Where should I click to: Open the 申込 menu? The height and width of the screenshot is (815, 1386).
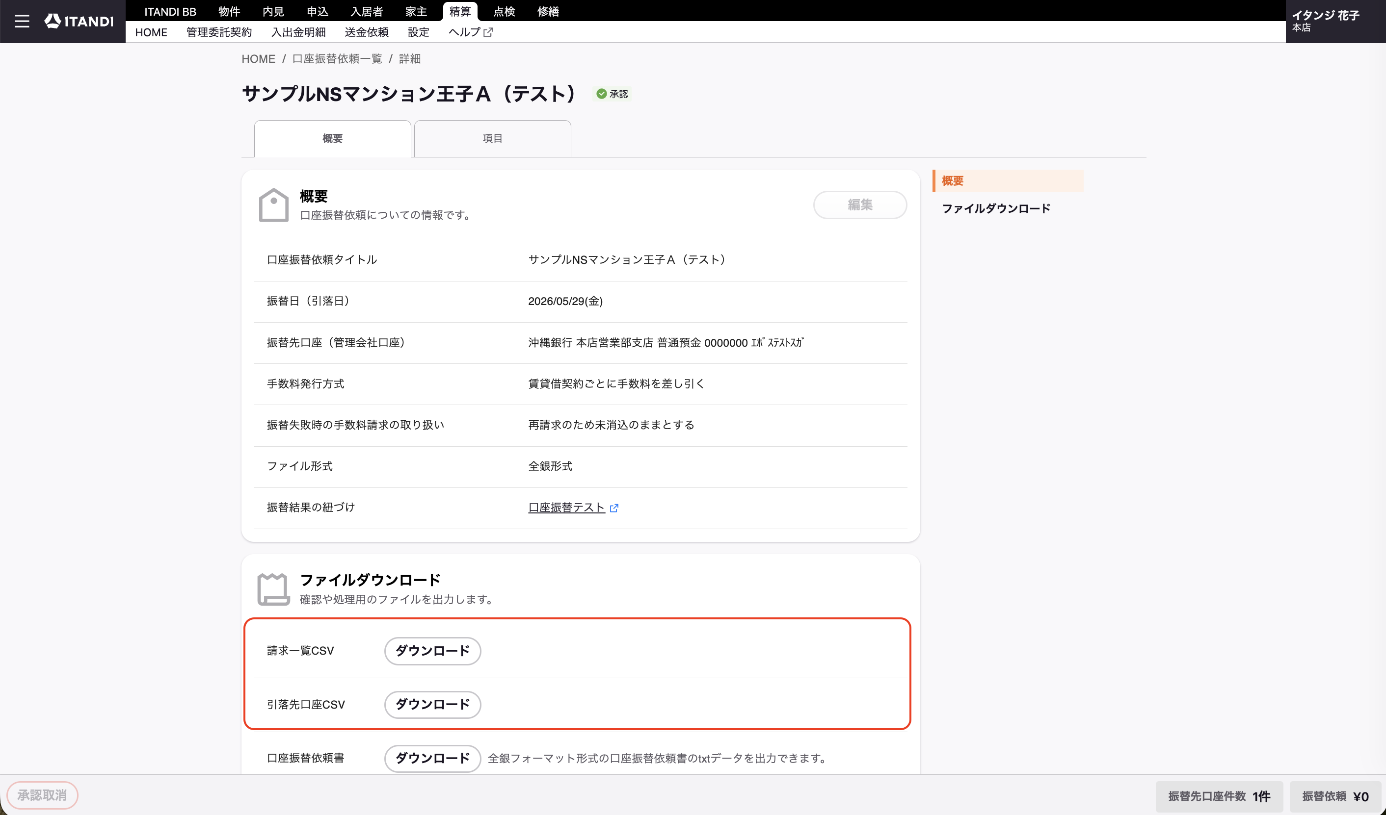318,12
